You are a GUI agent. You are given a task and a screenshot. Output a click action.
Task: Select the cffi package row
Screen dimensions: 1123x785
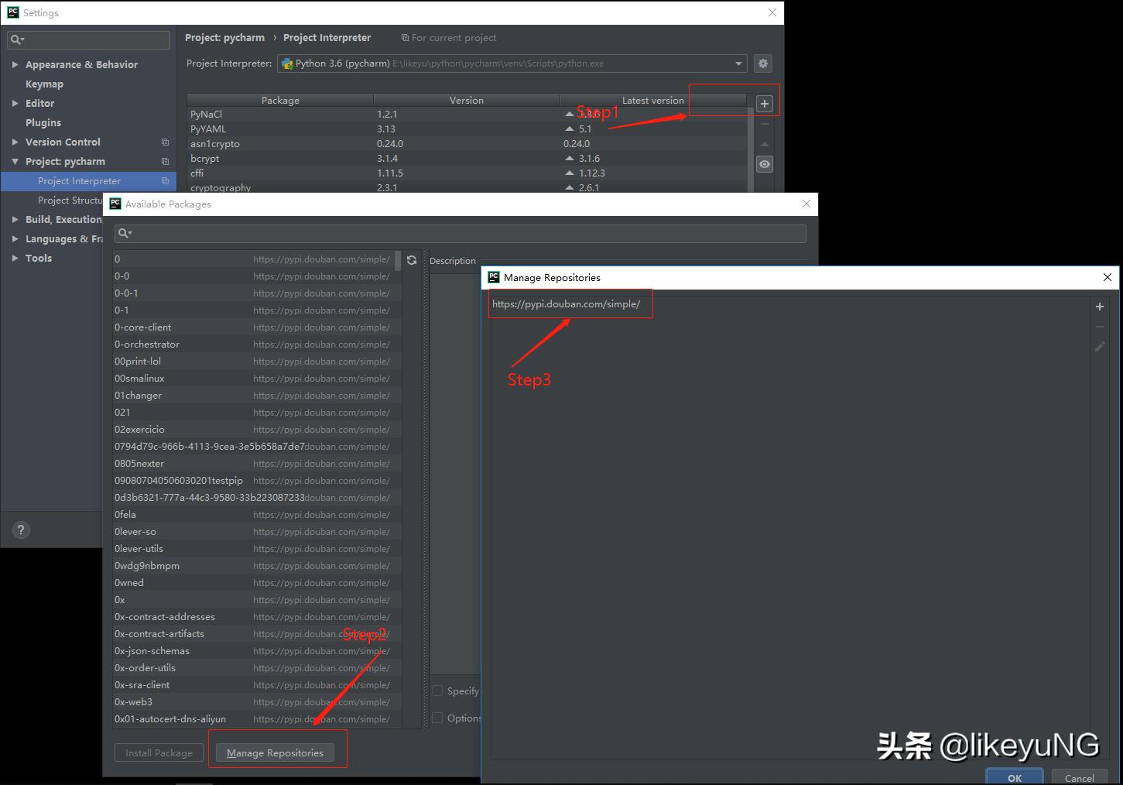[x=467, y=173]
